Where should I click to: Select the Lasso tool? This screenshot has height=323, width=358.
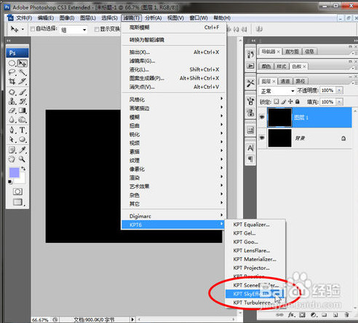12,72
